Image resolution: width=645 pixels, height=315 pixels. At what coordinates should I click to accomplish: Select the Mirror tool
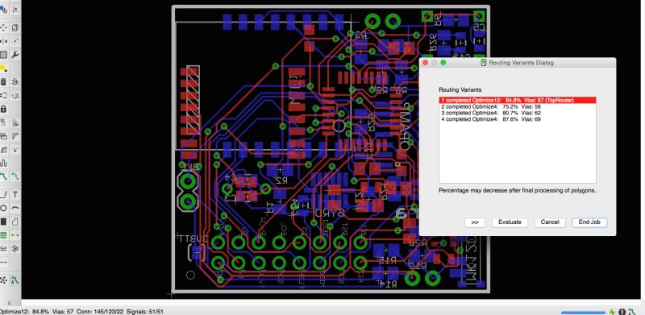tap(4, 41)
